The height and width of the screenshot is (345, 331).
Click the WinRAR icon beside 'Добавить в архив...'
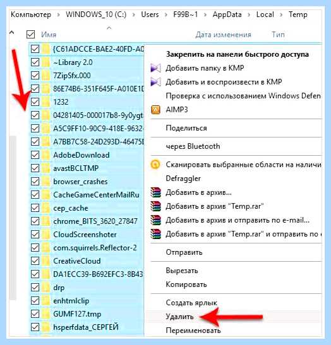pos(156,192)
